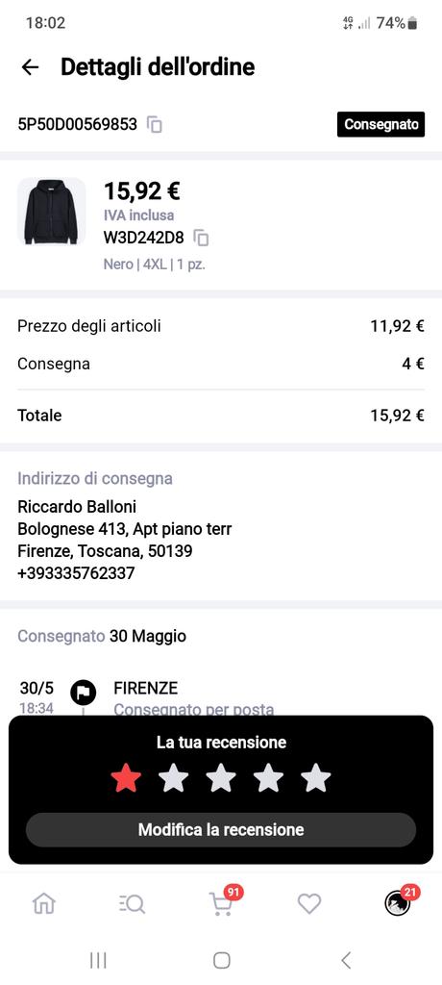Tap the Android home navigation button

(221, 960)
